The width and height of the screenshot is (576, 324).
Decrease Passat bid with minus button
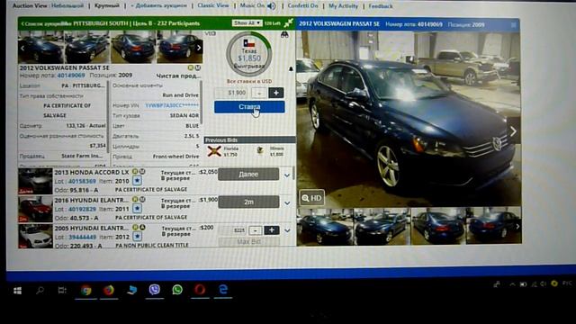pyautogui.click(x=259, y=93)
